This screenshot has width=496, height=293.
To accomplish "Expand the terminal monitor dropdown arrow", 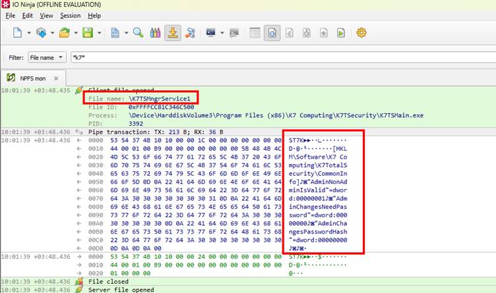I will click(222, 33).
